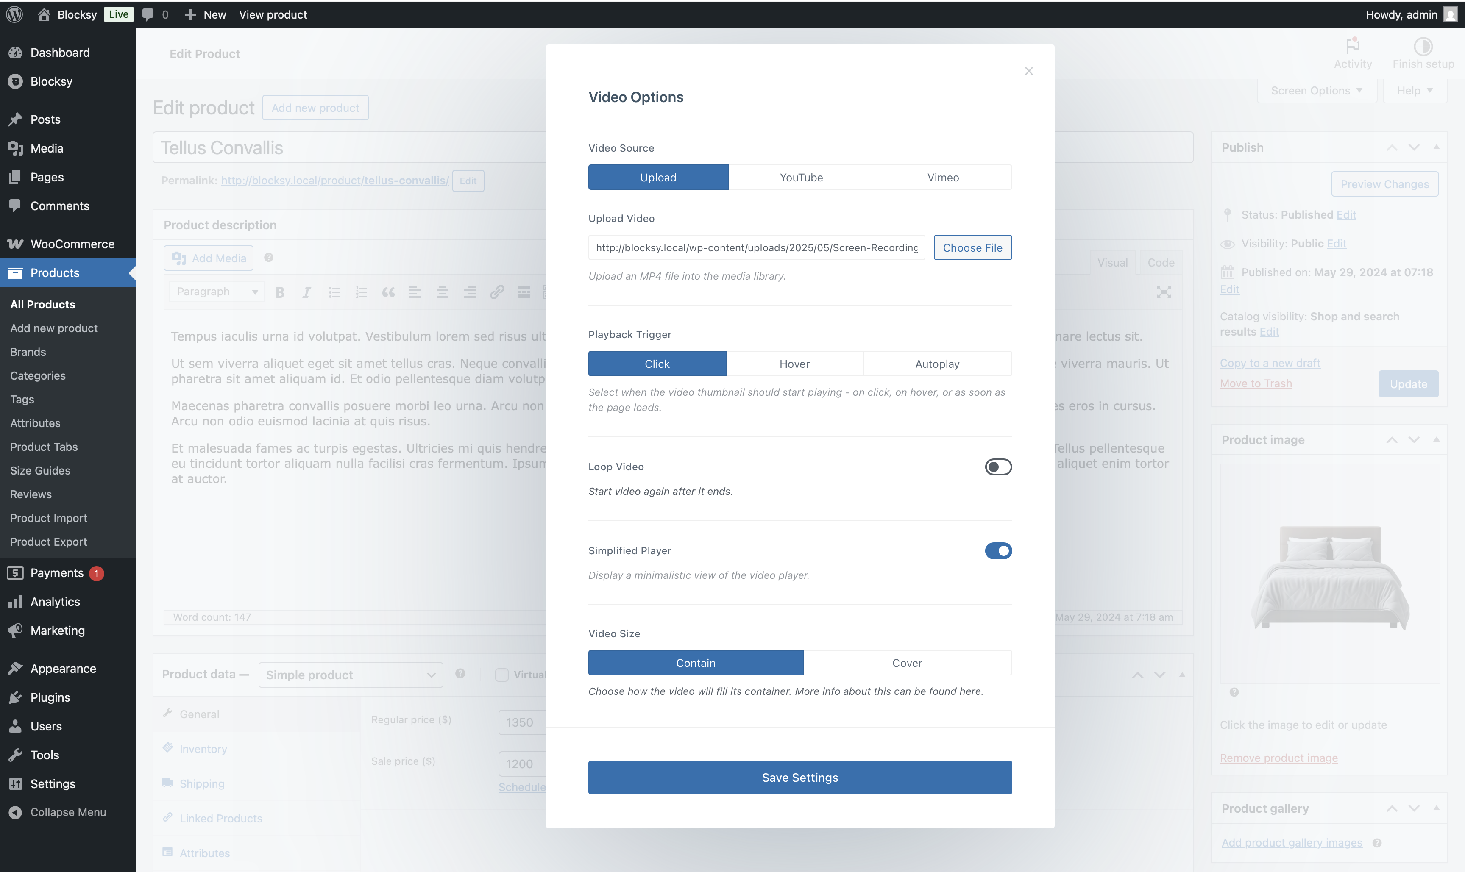The image size is (1465, 872).
Task: Click the Regular price input field
Action: point(522,723)
